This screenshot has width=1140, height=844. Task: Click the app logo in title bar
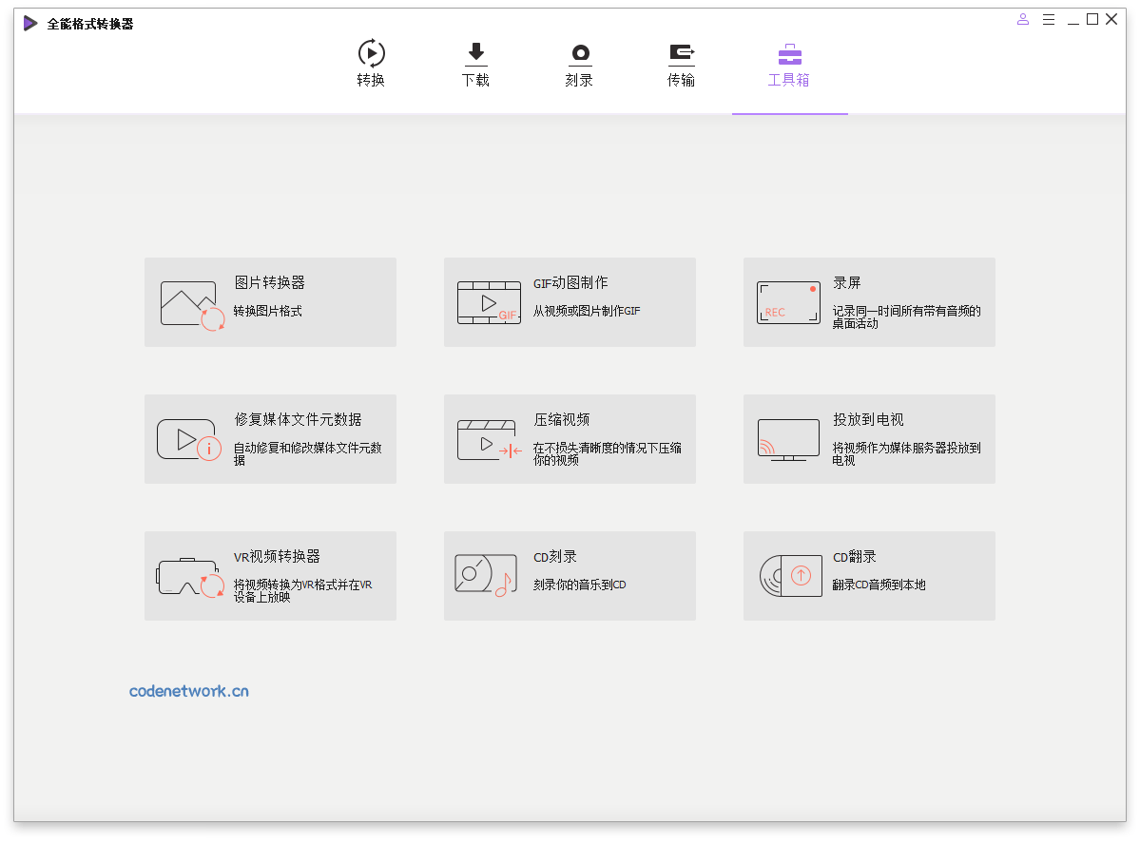[x=29, y=22]
